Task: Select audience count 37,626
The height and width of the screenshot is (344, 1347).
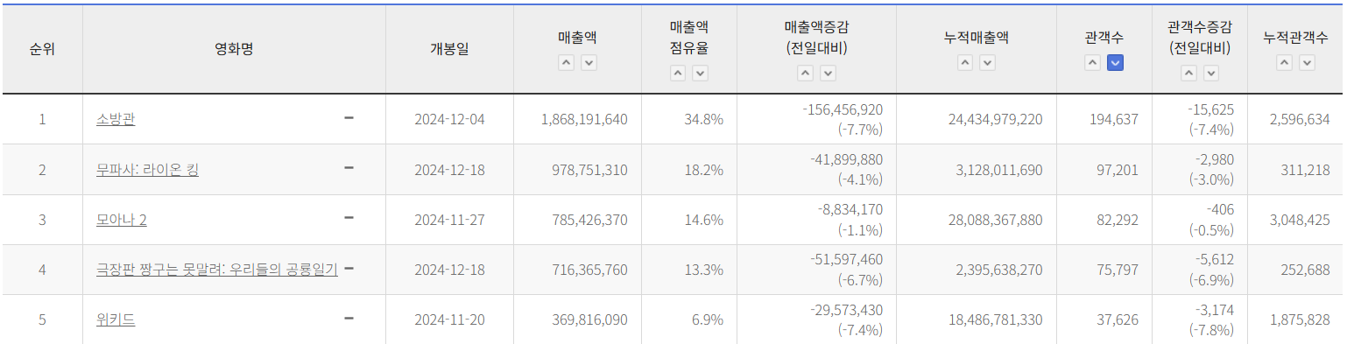Action: pos(1118,320)
